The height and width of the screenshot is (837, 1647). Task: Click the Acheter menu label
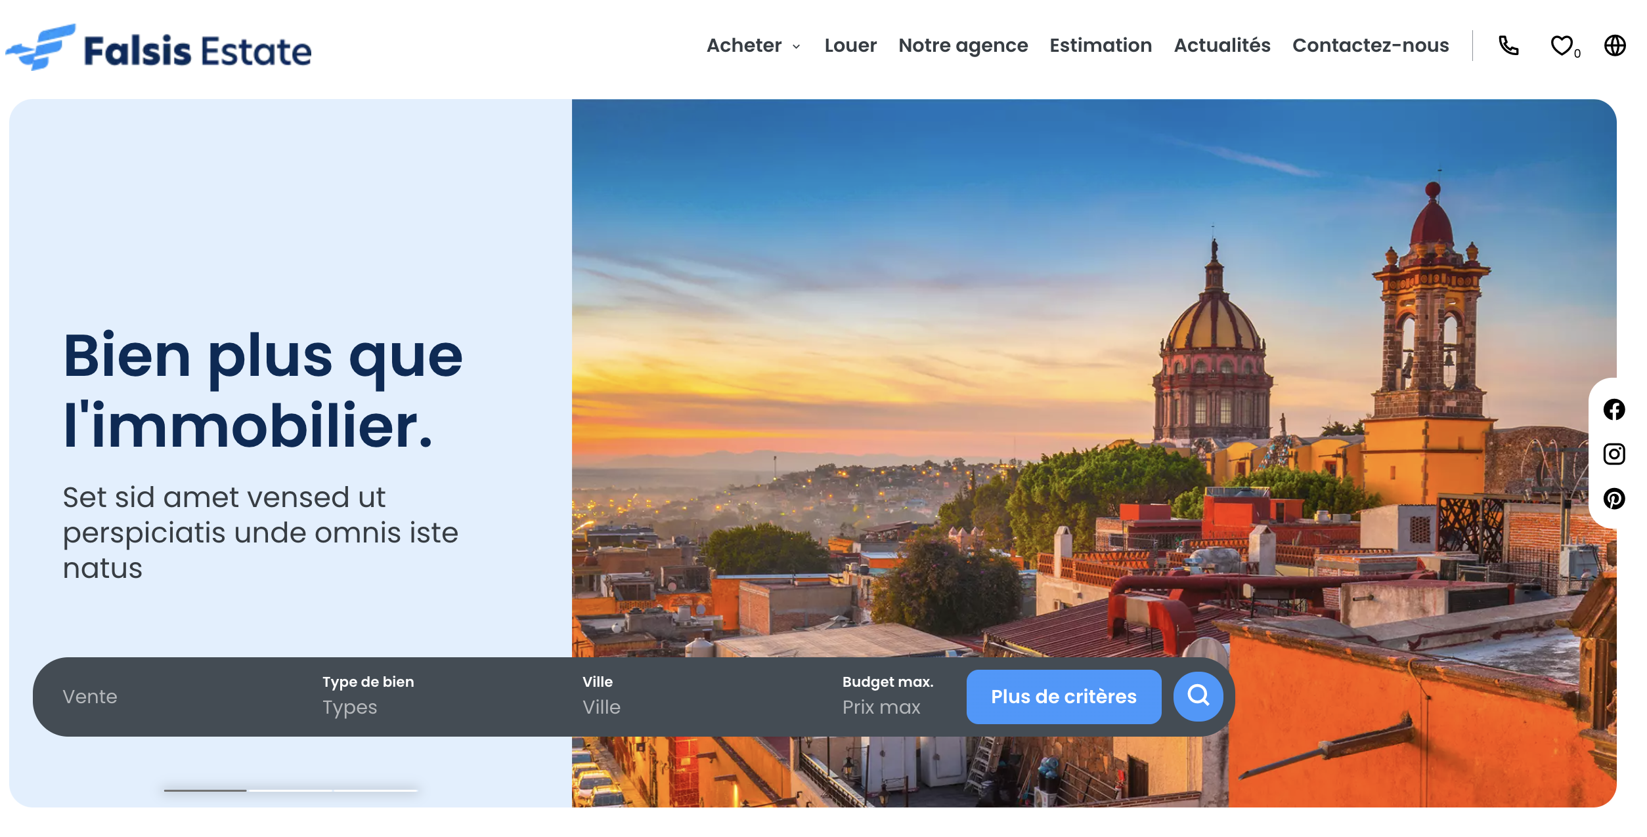744,45
